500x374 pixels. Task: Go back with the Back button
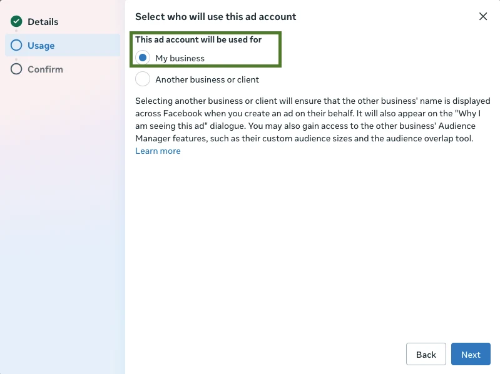coord(426,354)
